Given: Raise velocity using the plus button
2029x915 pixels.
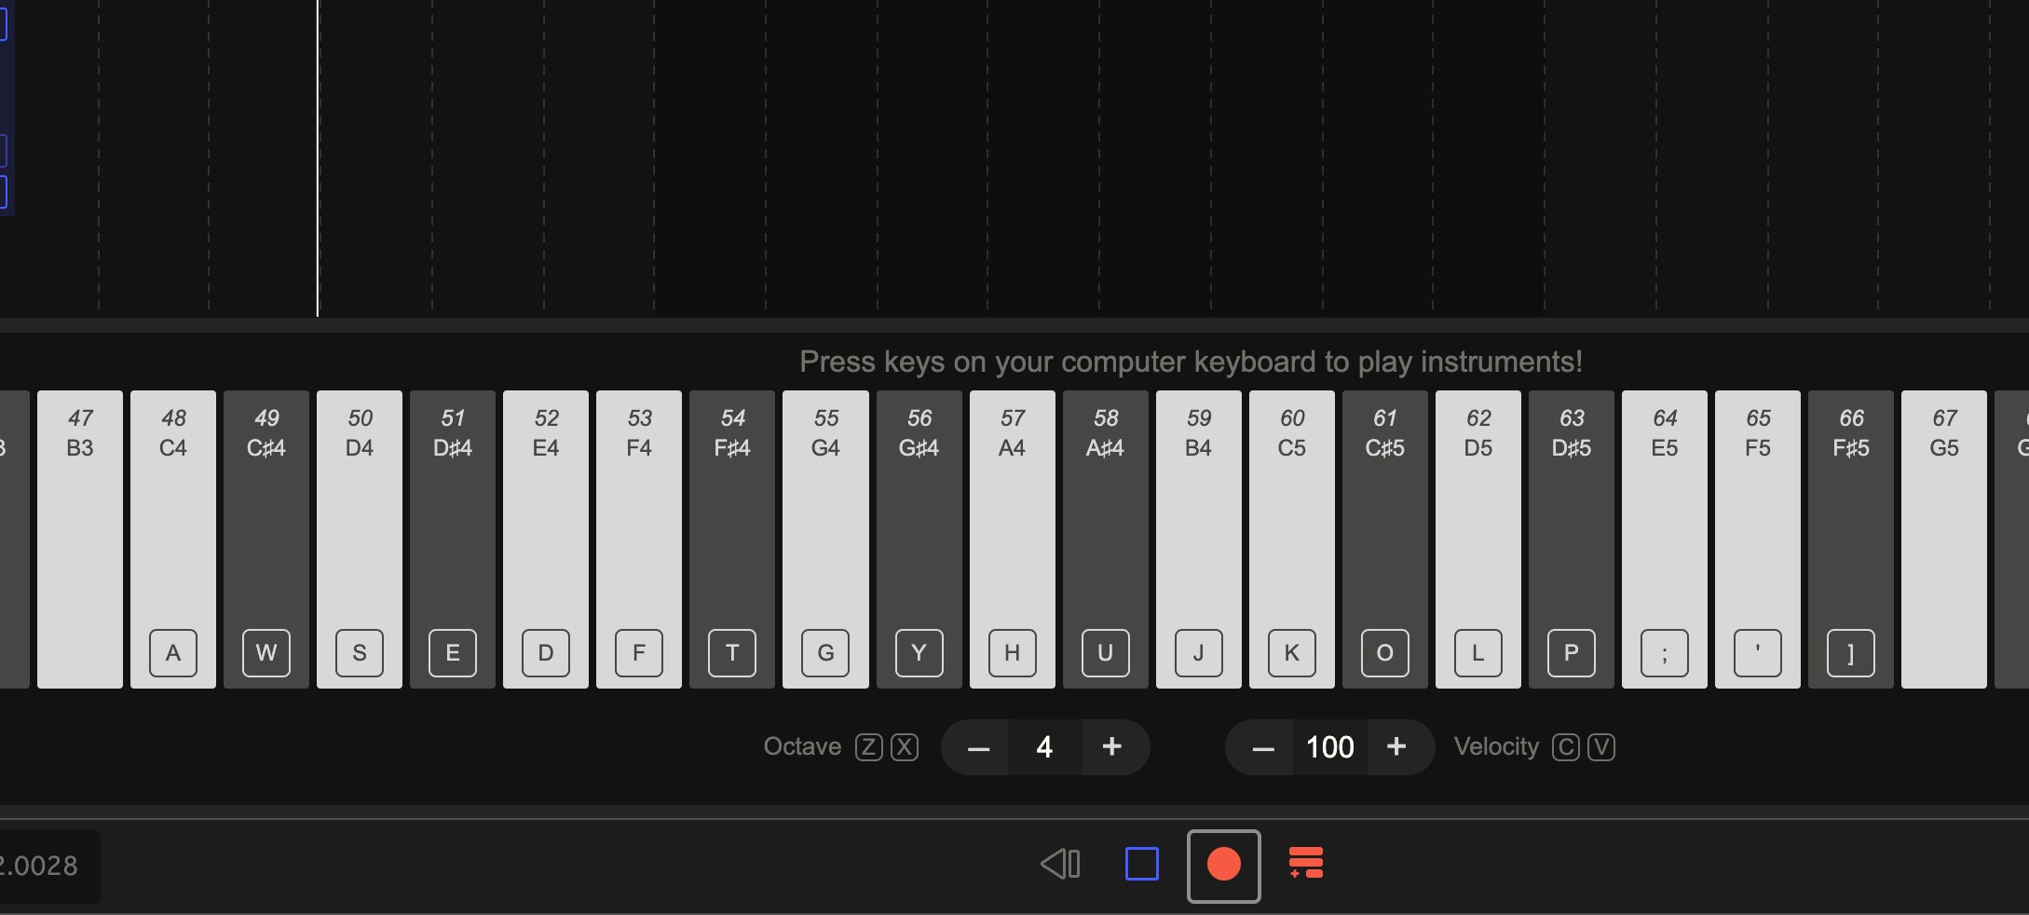Looking at the screenshot, I should 1396,747.
